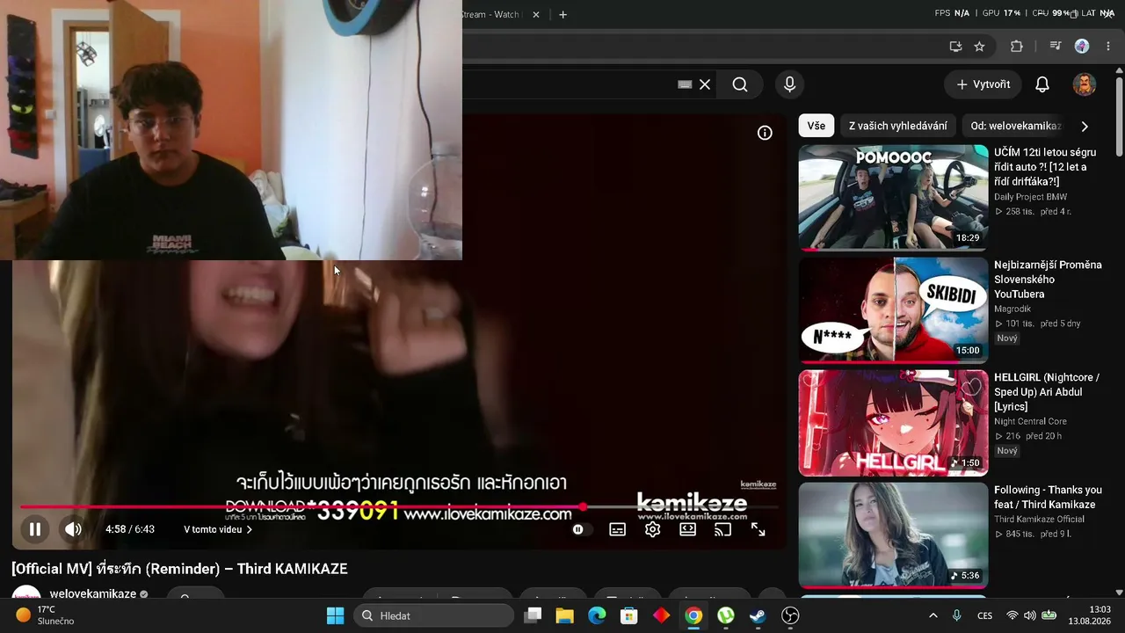Expand the "V tomto videu" chapters panel
The image size is (1125, 633).
click(x=218, y=529)
